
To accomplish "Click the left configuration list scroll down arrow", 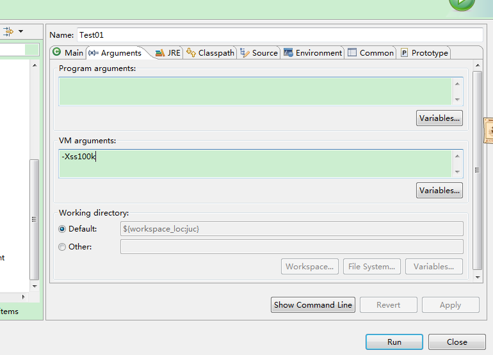I will pos(35,286).
